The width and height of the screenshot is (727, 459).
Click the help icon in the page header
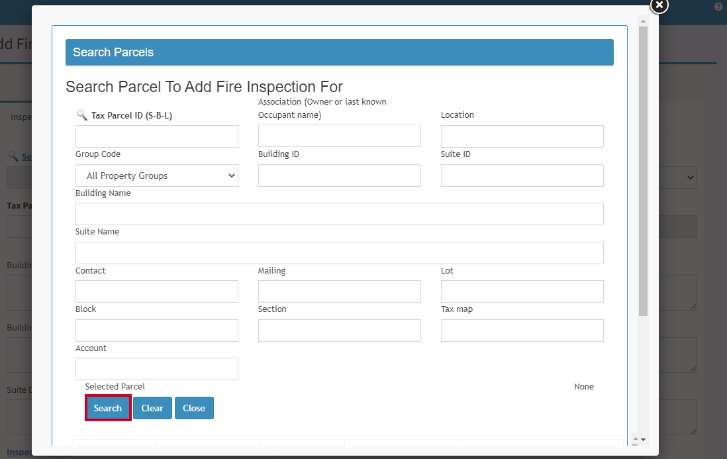[718, 7]
